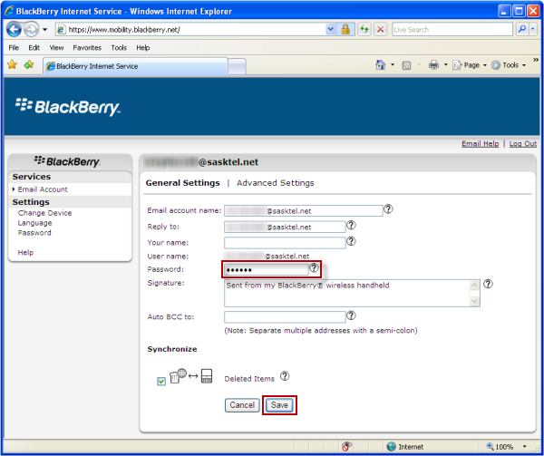Click Signature scrollbar down arrow
This screenshot has height=456, width=544.
(474, 301)
